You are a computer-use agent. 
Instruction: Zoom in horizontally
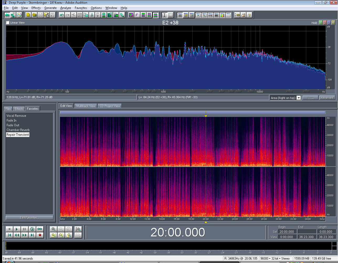coord(54,229)
